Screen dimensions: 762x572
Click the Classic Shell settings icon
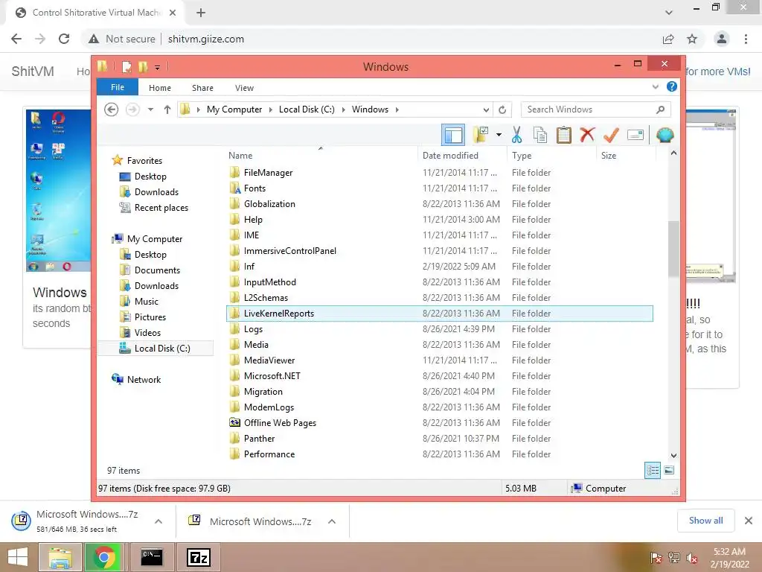tap(665, 135)
